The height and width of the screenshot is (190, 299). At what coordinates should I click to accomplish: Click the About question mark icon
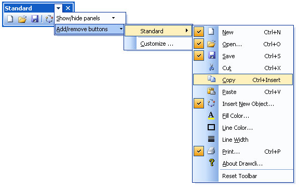point(211,162)
